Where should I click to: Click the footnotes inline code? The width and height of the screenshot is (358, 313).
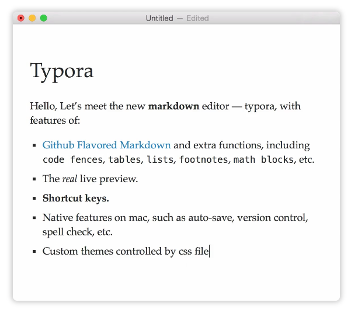tap(203, 159)
